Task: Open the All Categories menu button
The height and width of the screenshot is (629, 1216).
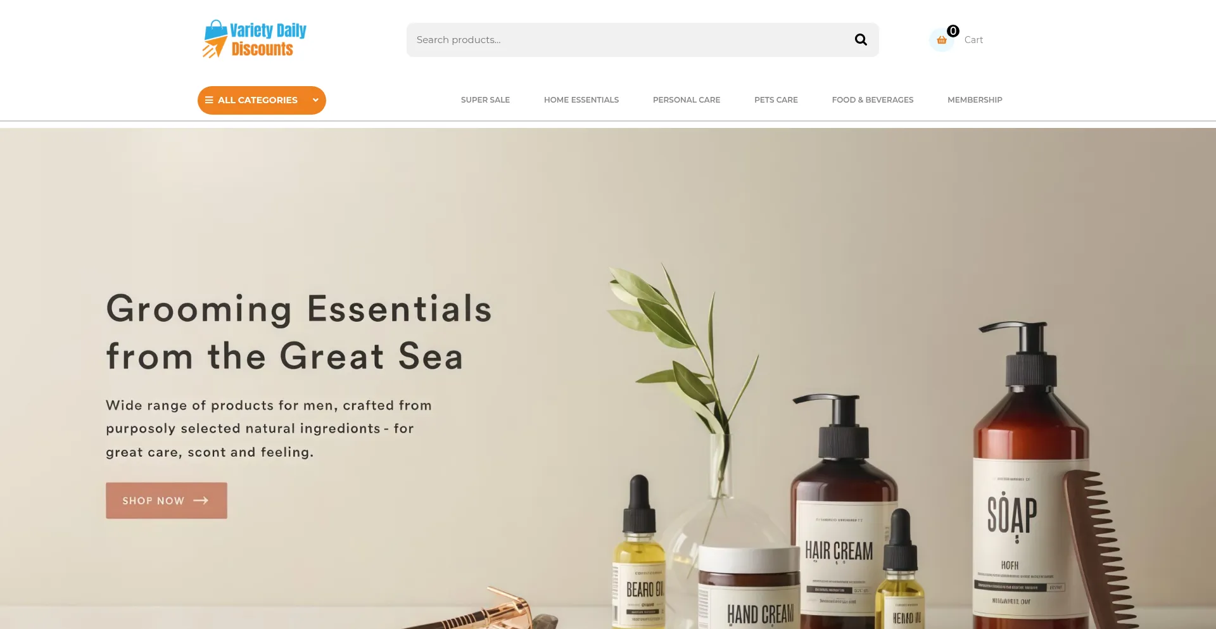Action: click(262, 100)
